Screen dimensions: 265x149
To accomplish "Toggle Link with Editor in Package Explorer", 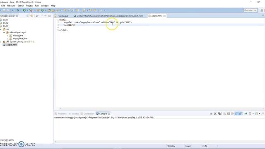I will click(x=32, y=16).
